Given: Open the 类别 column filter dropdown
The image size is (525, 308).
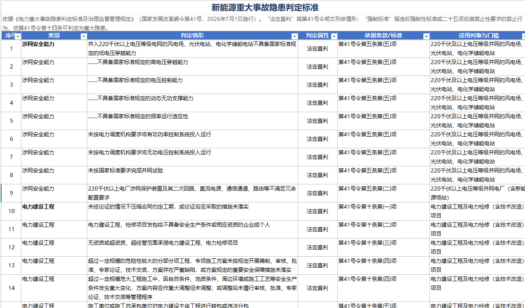Looking at the screenshot, I should pyautogui.click(x=84, y=36).
